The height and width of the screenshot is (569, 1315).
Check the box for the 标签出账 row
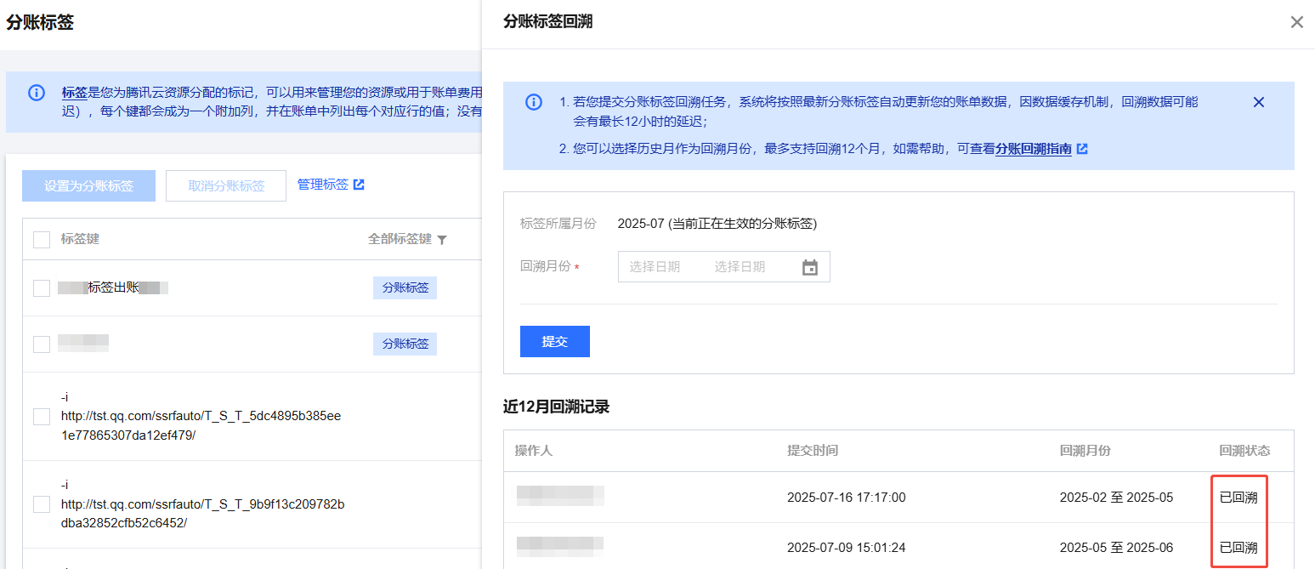pyautogui.click(x=42, y=288)
